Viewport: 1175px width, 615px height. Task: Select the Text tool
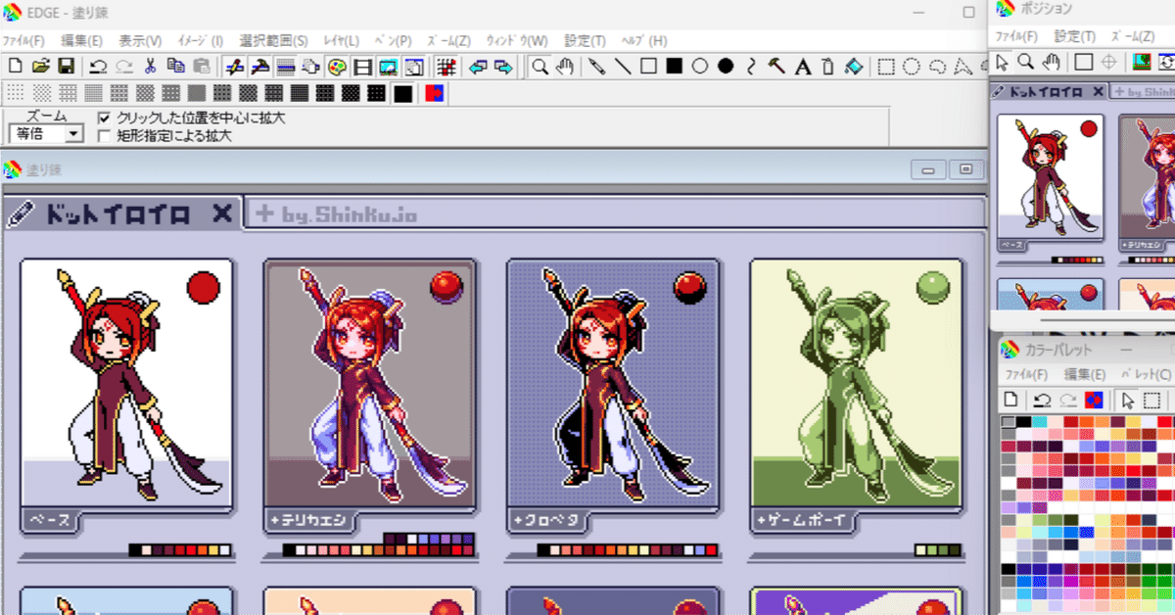coord(802,67)
